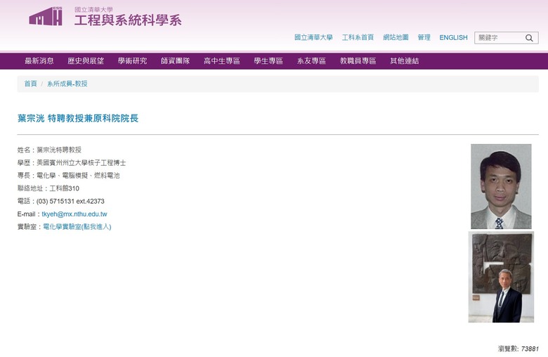548x357 pixels.
Task: Select the 專長 expertise text line
Action: click(69, 175)
